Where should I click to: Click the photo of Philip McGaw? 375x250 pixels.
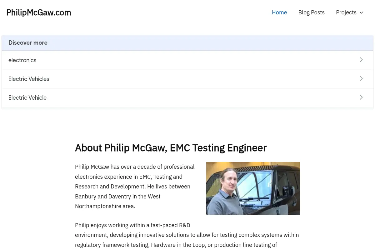[253, 188]
